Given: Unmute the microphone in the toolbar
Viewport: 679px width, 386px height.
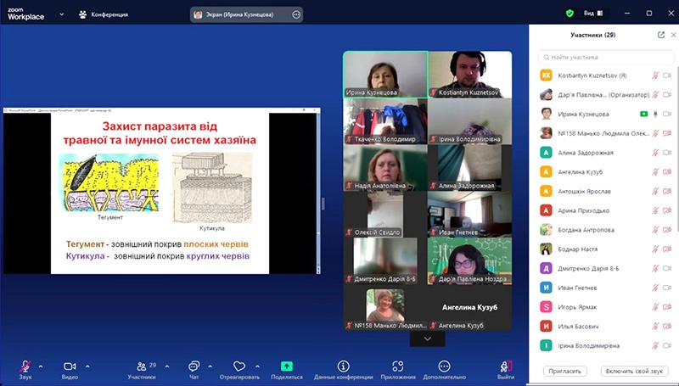Looking at the screenshot, I should click(x=25, y=366).
